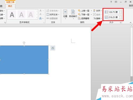Increase shape height with the spinner up arrow
The image size is (133, 100).
point(120,11)
